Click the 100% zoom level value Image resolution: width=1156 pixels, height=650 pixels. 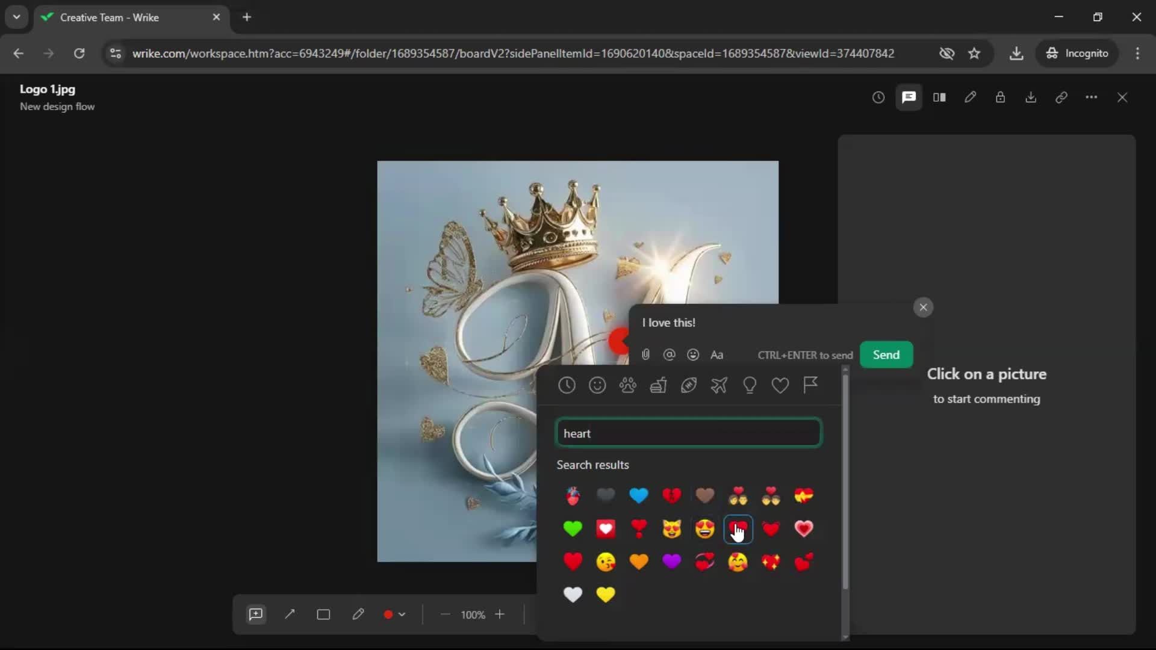[473, 615]
